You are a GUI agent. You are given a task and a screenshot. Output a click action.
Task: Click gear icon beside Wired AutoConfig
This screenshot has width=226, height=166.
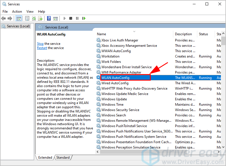pos(99,83)
